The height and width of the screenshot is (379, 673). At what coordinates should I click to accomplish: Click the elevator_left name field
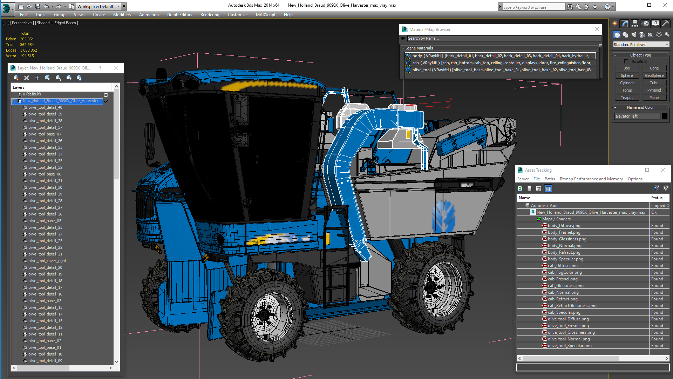pos(637,116)
